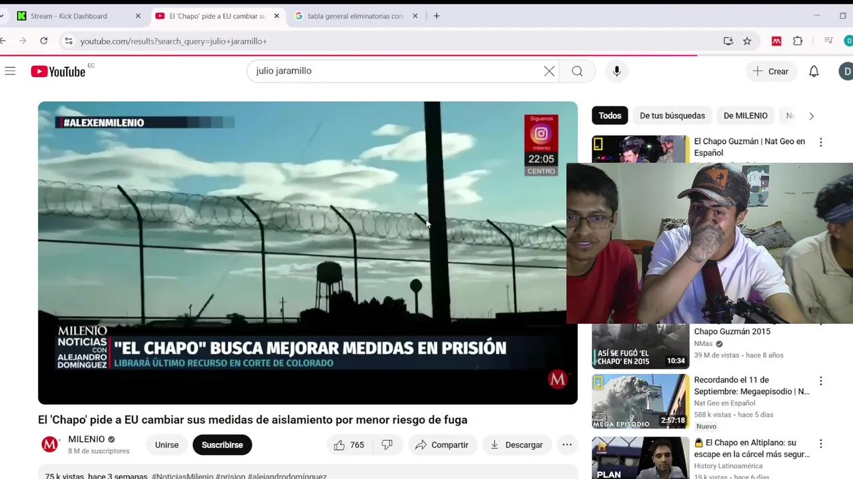Go forward in browser history
The height and width of the screenshot is (479, 853).
23,41
